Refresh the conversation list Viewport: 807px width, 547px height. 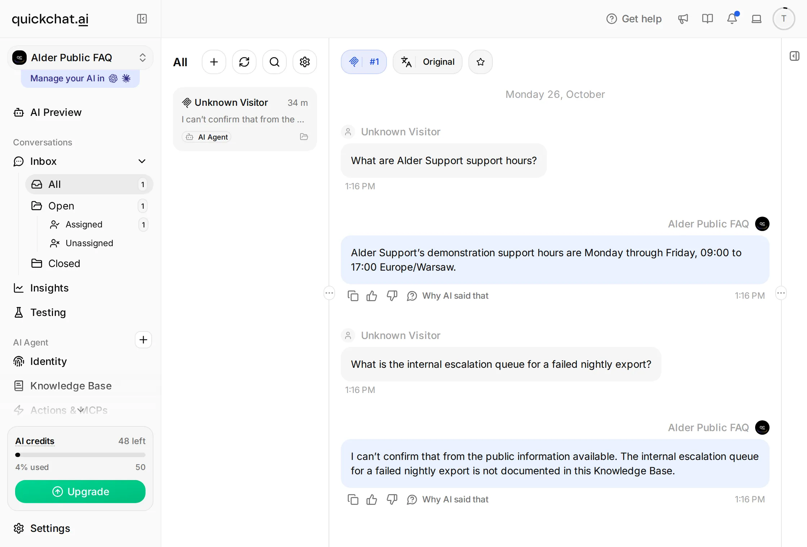coord(244,62)
